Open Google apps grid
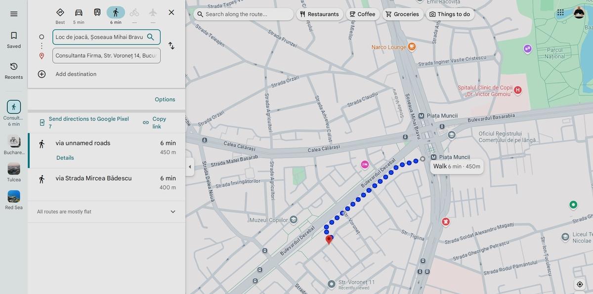The width and height of the screenshot is (593, 294). click(x=560, y=13)
